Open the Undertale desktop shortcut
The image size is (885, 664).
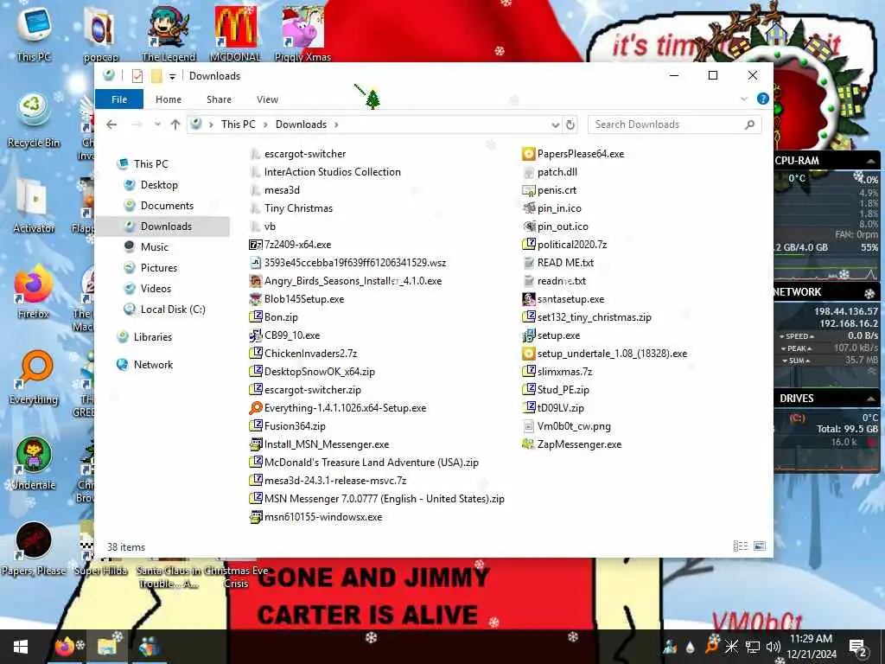pos(34,463)
